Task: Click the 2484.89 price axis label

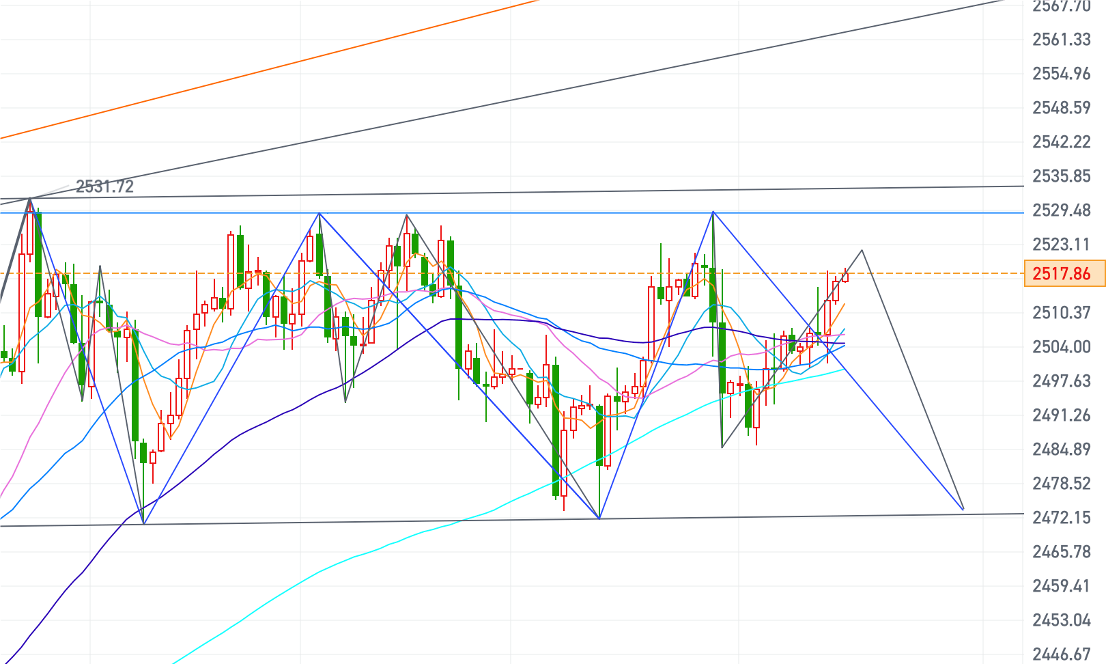Action: click(x=1062, y=449)
